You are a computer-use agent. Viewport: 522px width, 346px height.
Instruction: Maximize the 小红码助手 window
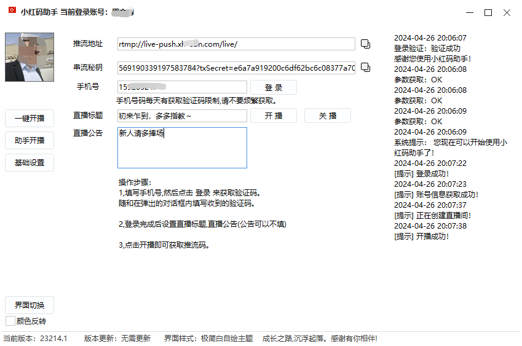coord(488,12)
